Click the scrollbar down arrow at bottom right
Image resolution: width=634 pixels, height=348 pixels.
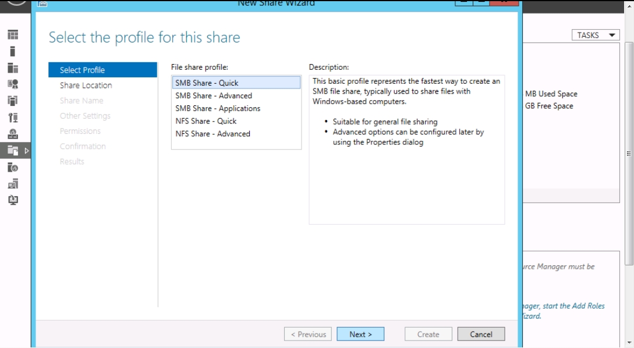[x=629, y=343]
